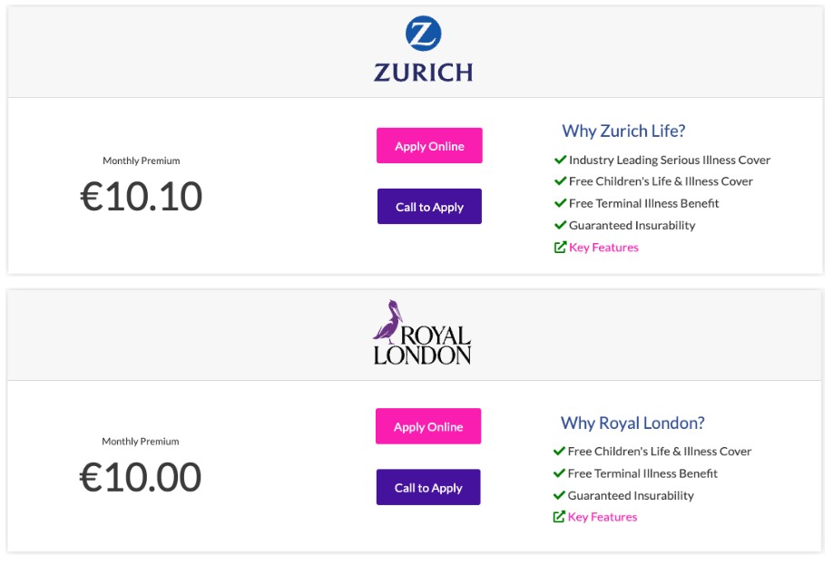Screen dimensions: 833x565
Task: Click the checkmark beside Free Children's Life & Illness Cover under Royal London
Action: pyautogui.click(x=559, y=451)
